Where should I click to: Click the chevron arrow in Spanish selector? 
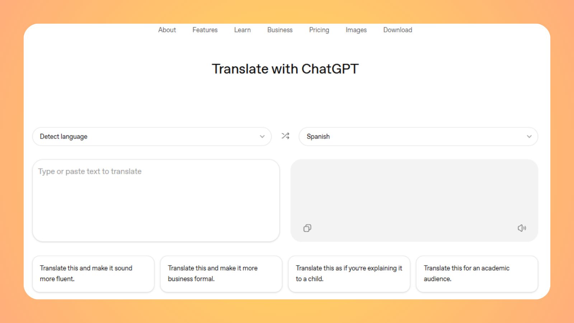(529, 137)
